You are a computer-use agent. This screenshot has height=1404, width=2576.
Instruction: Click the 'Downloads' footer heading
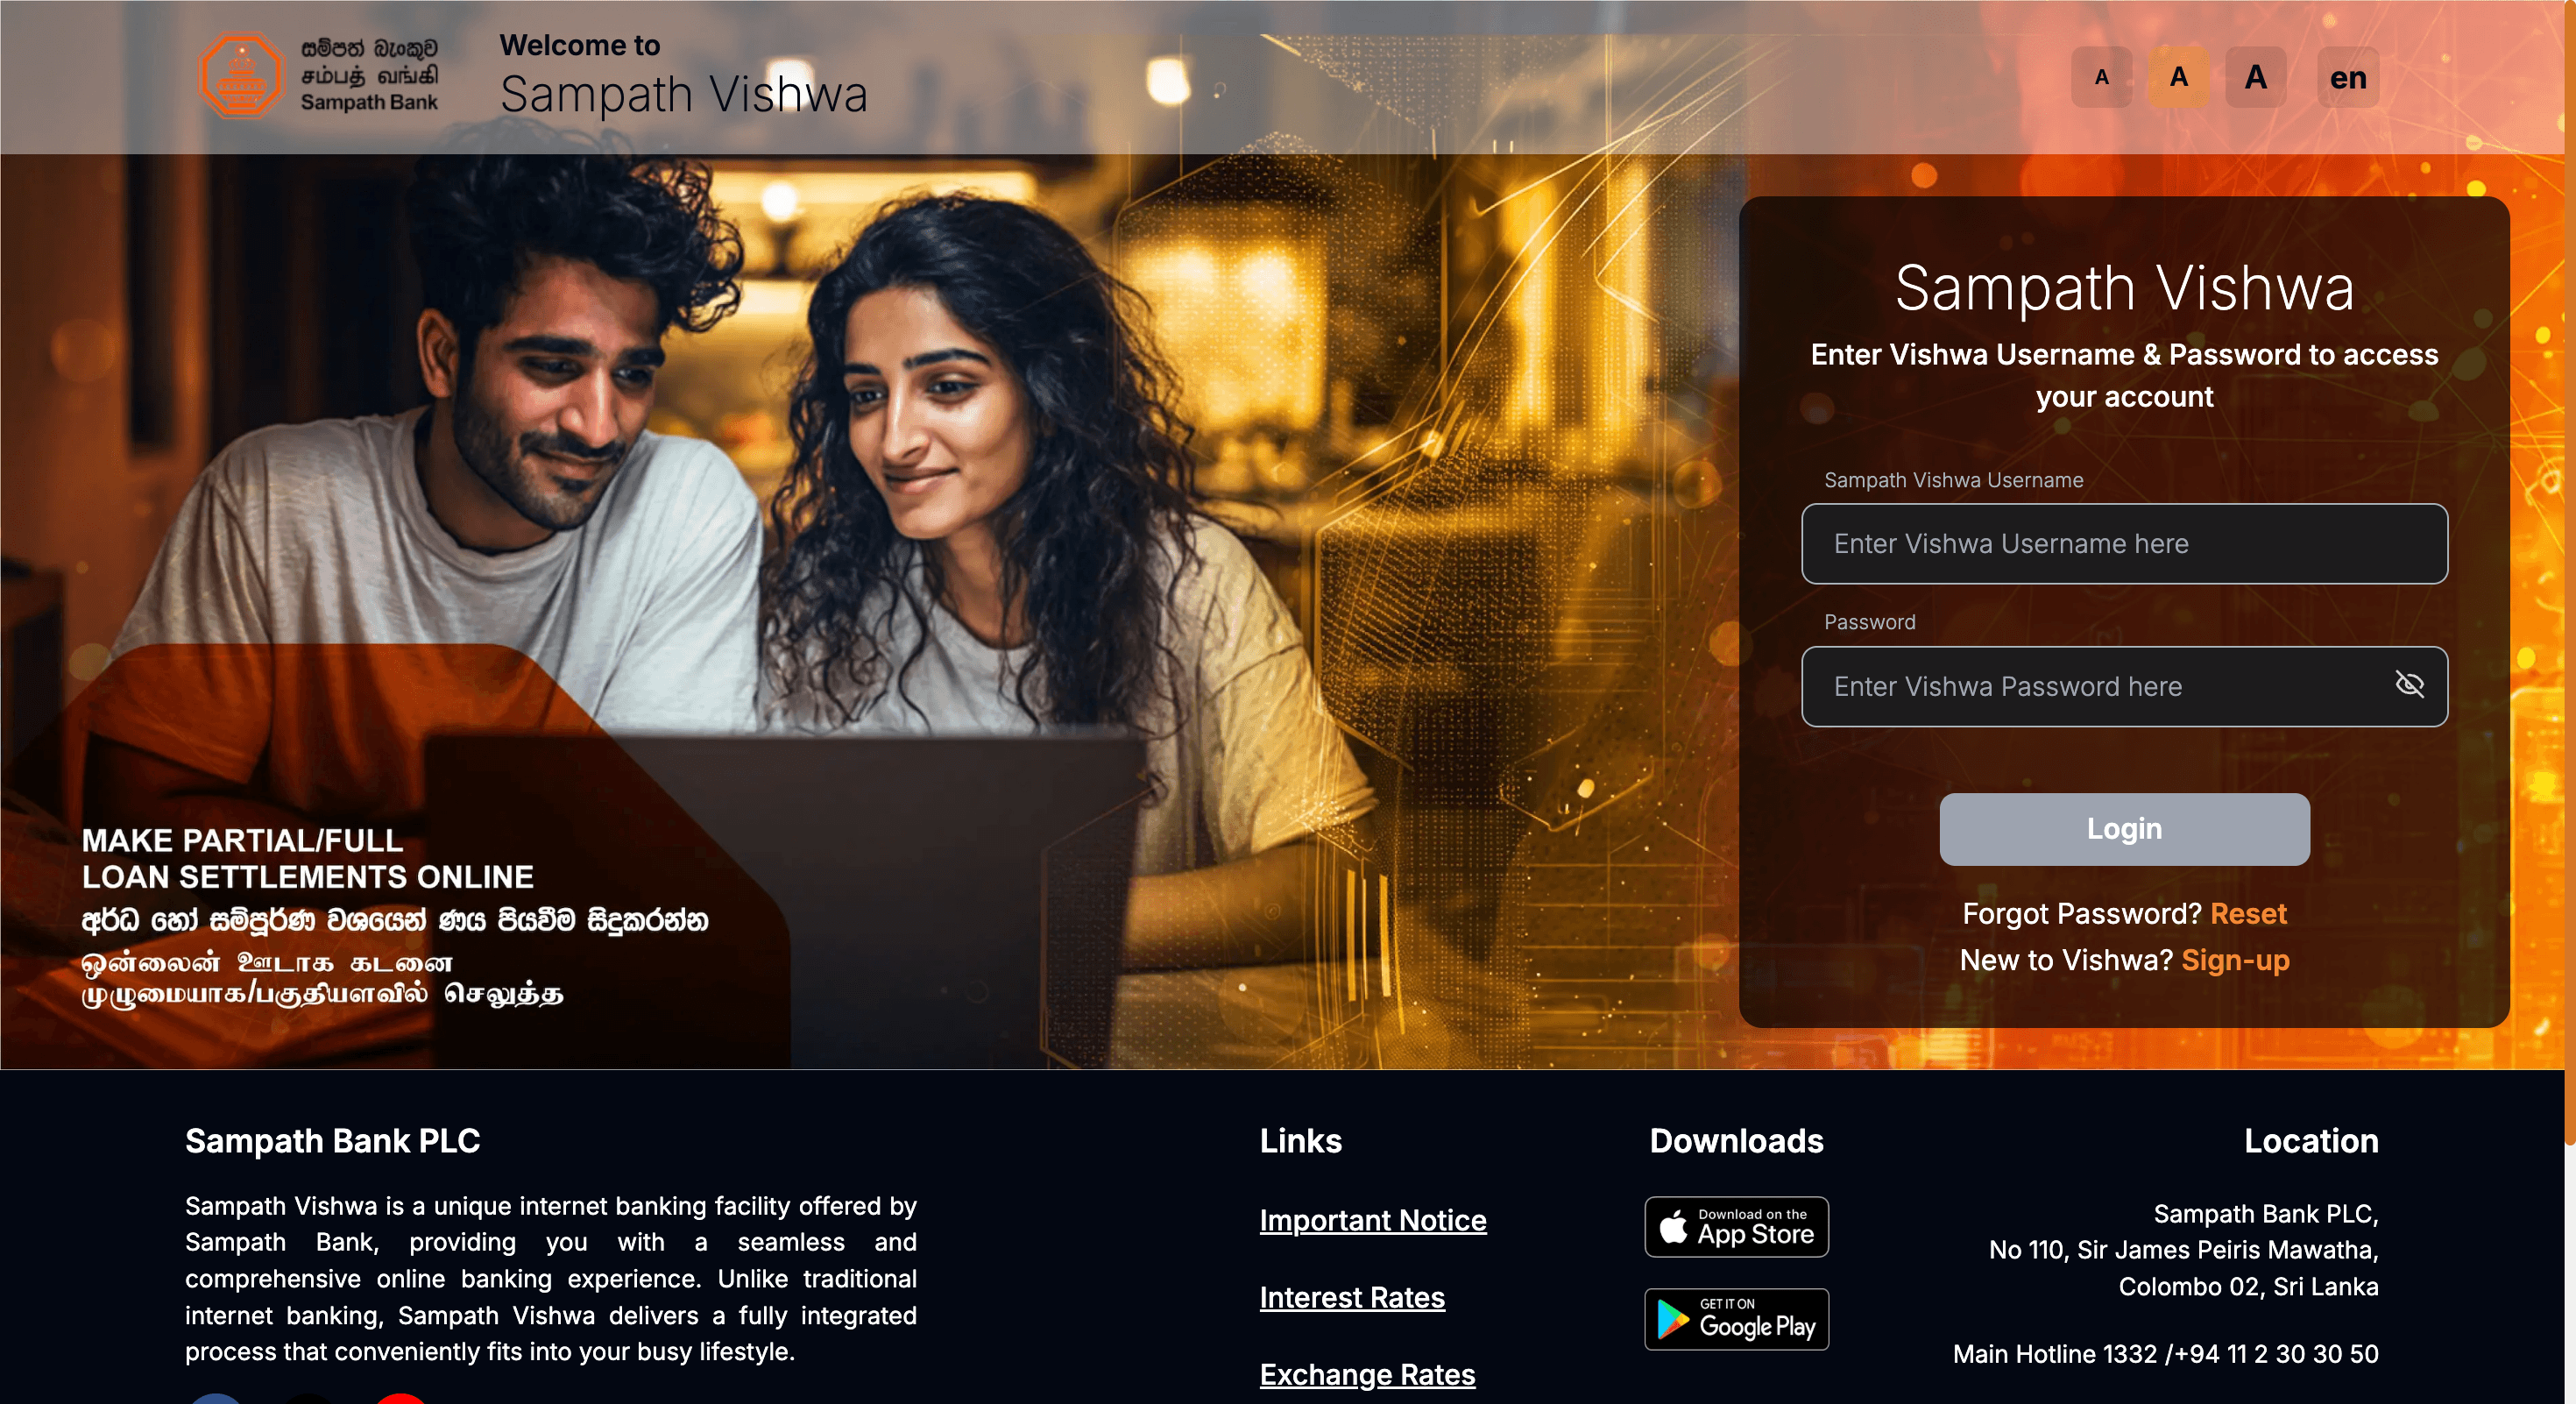pyautogui.click(x=1736, y=1141)
